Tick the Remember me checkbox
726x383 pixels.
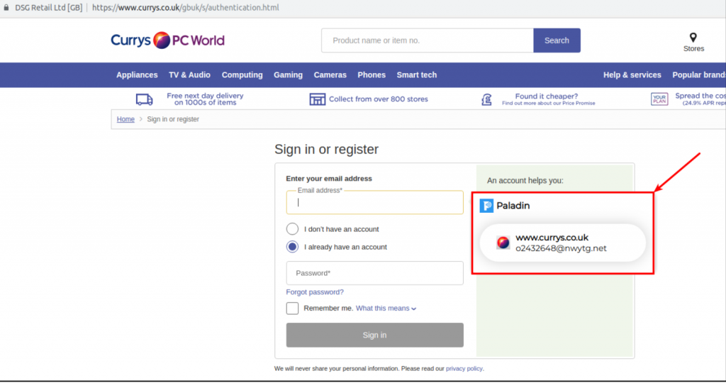click(292, 308)
